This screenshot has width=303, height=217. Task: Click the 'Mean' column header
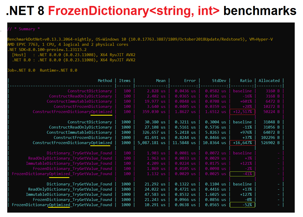point(161,81)
